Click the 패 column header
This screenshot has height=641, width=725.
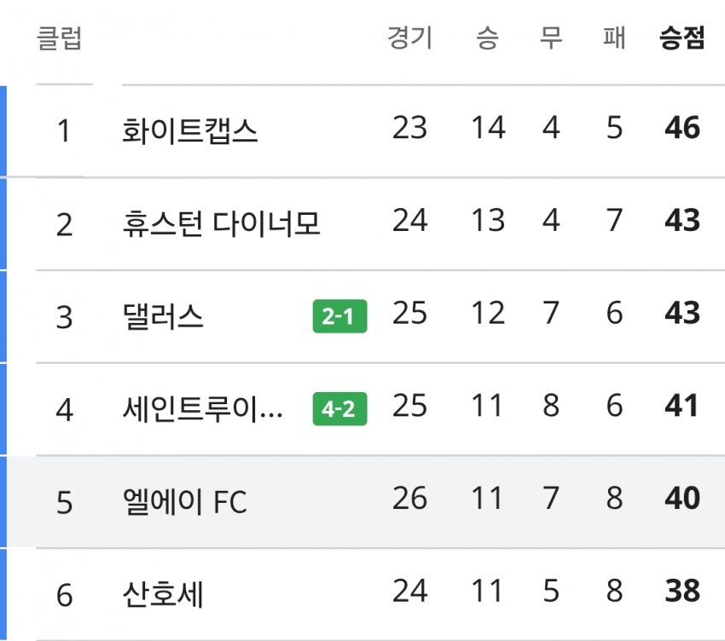(x=614, y=38)
